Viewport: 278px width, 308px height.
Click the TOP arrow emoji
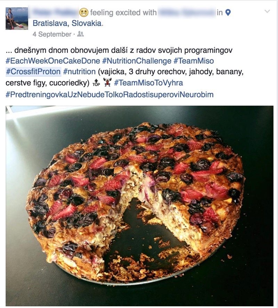point(96,83)
